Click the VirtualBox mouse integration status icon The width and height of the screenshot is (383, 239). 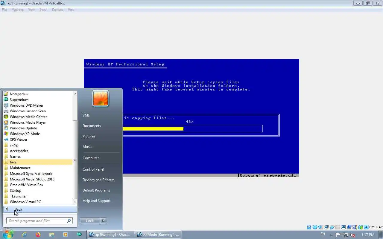pos(360,227)
